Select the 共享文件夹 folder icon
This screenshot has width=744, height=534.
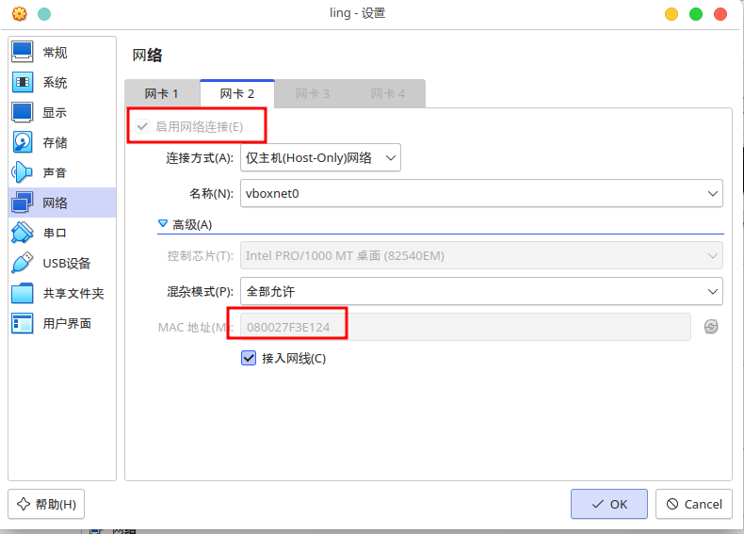pyautogui.click(x=23, y=294)
